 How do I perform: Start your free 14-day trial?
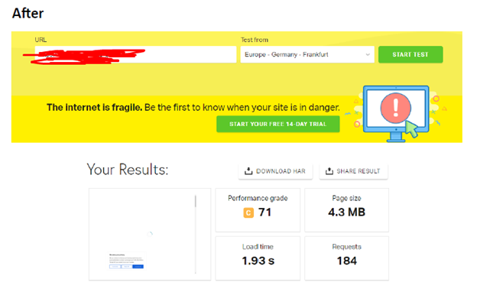point(277,124)
